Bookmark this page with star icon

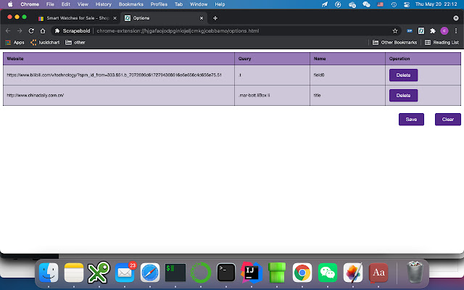pyautogui.click(x=395, y=31)
